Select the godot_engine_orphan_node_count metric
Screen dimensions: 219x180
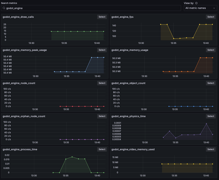click(x=102, y=116)
